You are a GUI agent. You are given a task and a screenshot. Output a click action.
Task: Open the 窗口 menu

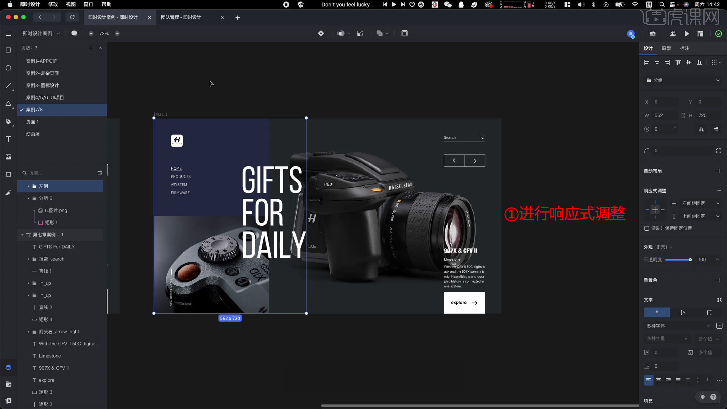(89, 5)
